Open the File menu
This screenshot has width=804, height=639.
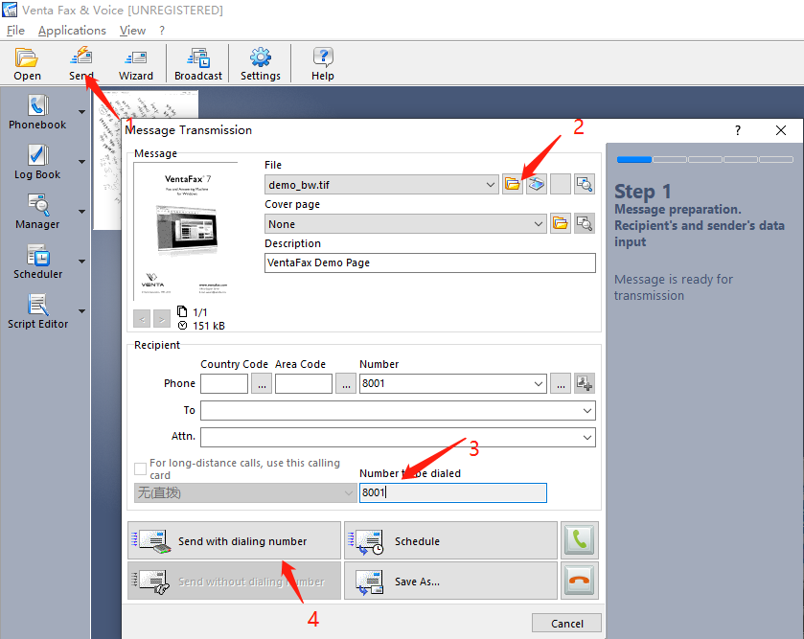click(15, 31)
